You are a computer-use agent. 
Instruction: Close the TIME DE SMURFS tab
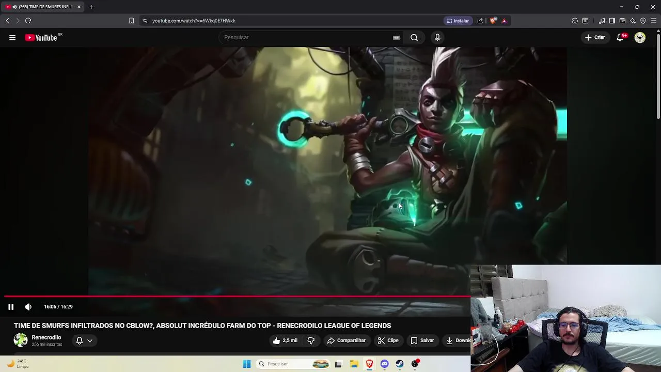78,7
